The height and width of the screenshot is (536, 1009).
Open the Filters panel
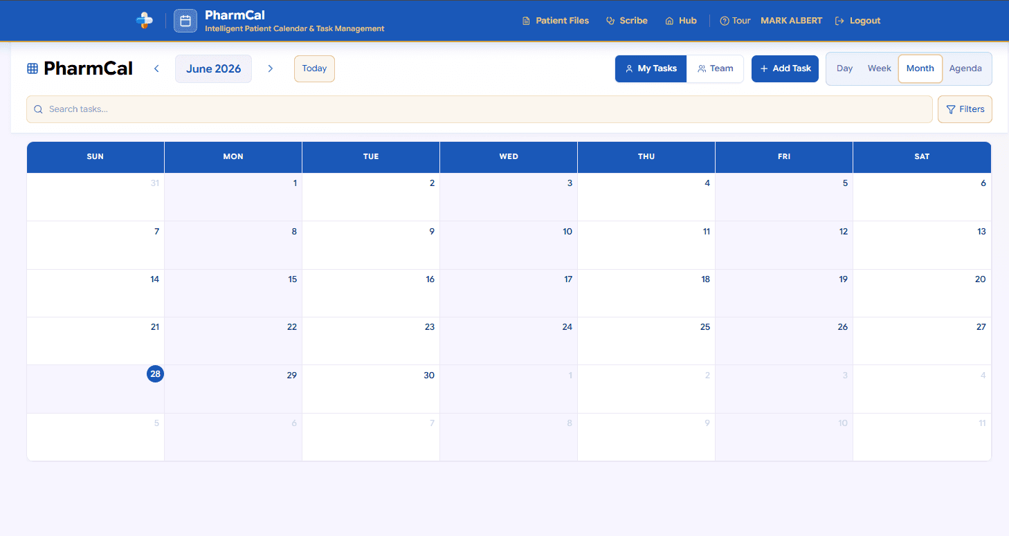pos(965,109)
